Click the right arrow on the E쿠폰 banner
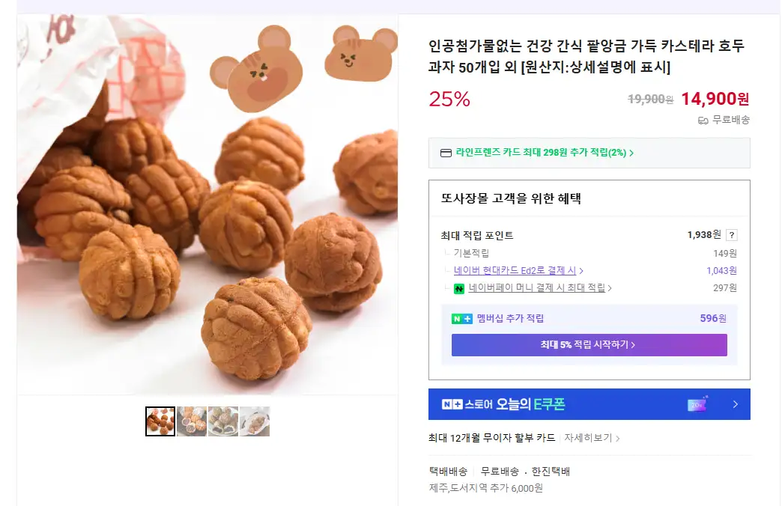This screenshot has width=782, height=506. click(736, 404)
